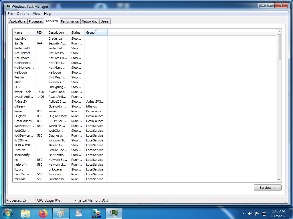Viewport: 293px width, 219px height.
Task: Switch to Paint taskbar window
Action: [61, 213]
